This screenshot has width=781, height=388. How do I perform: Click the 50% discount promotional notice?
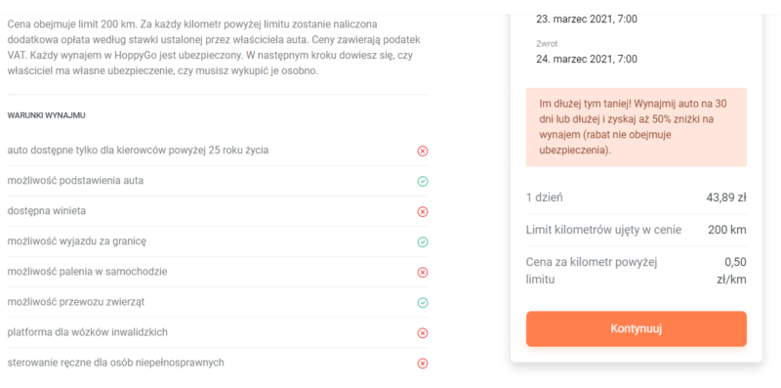pyautogui.click(x=637, y=127)
